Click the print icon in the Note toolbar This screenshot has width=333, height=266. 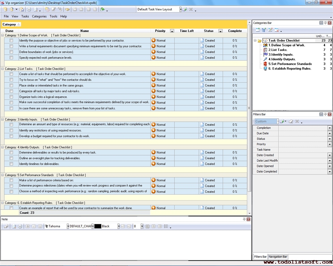pos(20,226)
